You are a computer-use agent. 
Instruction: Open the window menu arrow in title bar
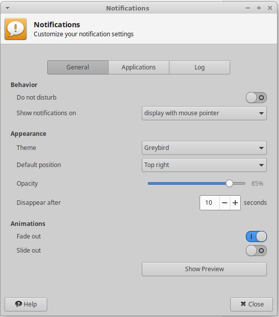tap(8, 8)
